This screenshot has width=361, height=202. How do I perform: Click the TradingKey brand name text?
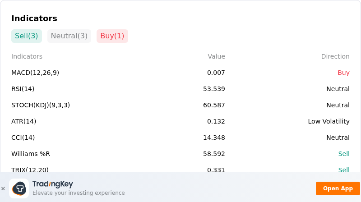[53, 184]
